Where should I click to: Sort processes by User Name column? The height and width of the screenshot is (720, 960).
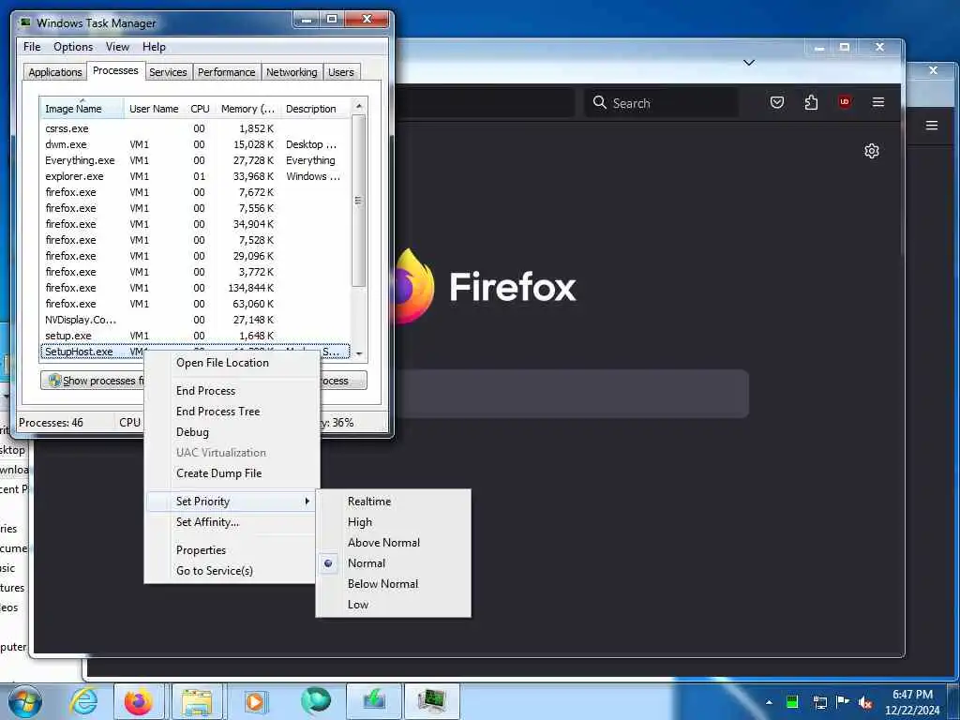pyautogui.click(x=155, y=109)
